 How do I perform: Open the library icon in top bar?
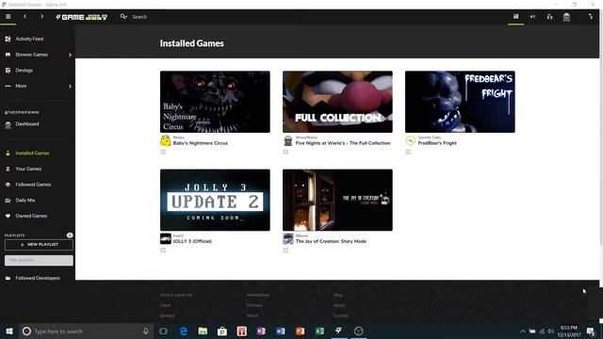(515, 17)
